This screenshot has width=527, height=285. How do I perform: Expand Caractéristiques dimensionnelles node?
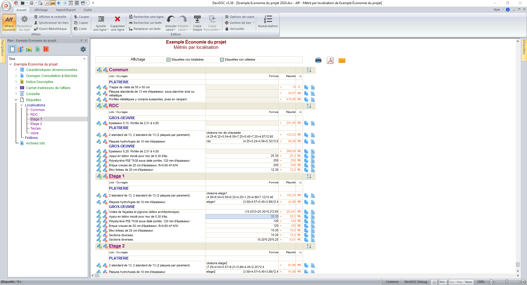(16, 70)
